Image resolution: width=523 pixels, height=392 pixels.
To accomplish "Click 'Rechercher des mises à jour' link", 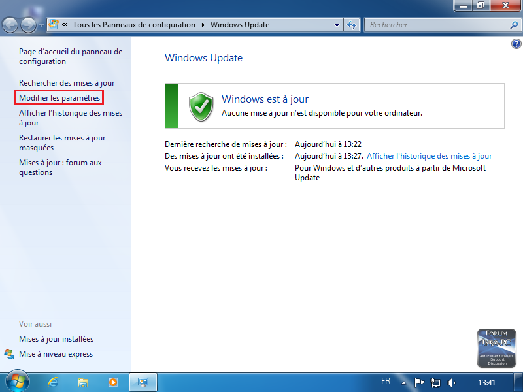I will coord(67,83).
